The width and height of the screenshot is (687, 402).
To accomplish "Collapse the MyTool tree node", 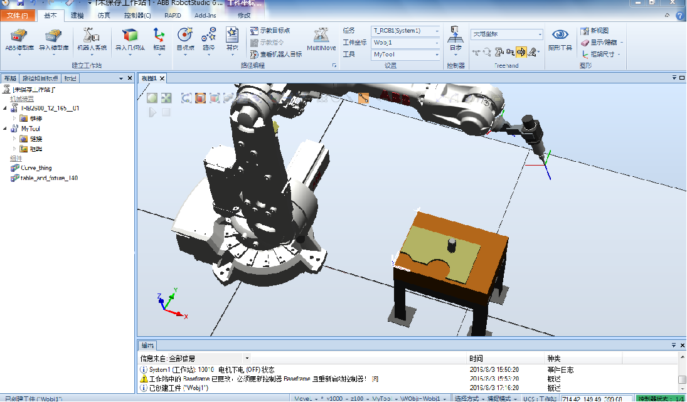I will pos(5,129).
